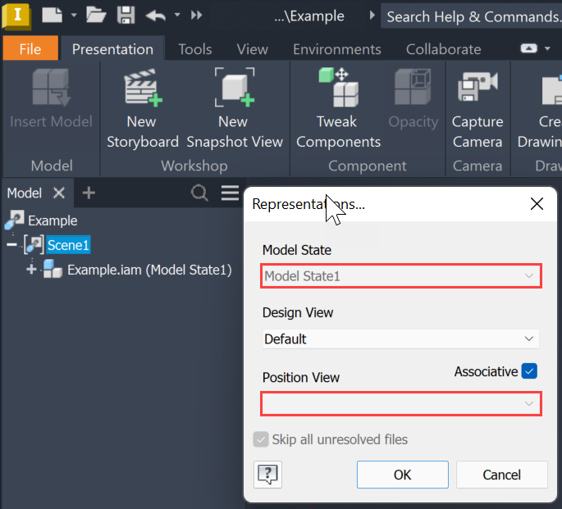This screenshot has width=562, height=509.
Task: Click the OK button
Action: [x=402, y=475]
